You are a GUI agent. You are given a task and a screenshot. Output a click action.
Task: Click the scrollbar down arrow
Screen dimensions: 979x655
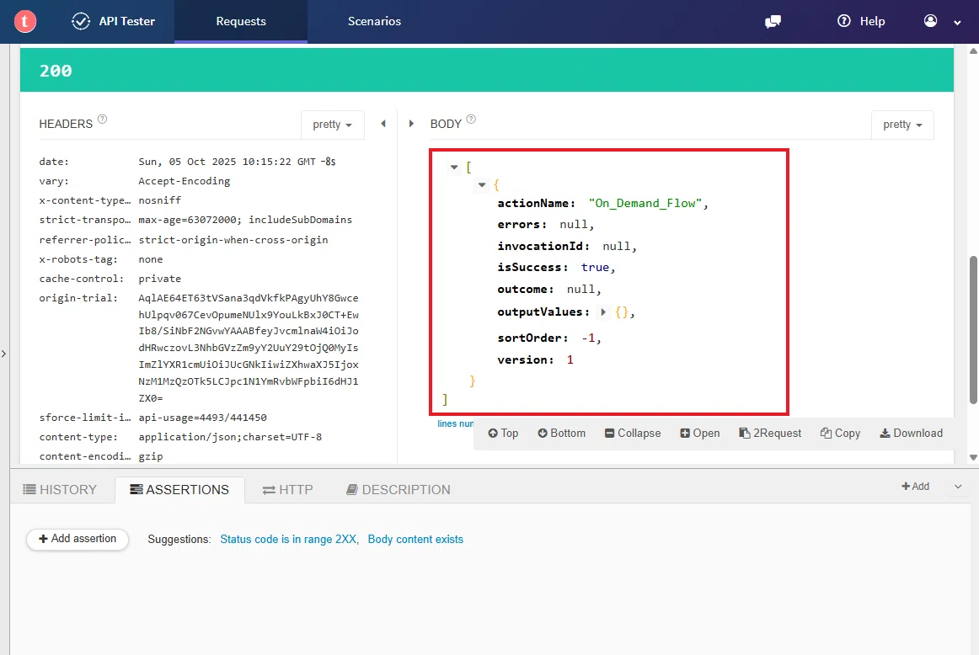click(x=973, y=457)
